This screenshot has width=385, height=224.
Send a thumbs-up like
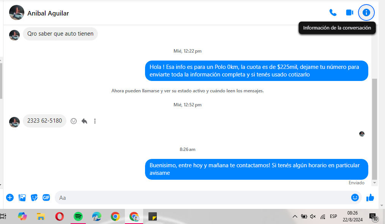click(x=370, y=198)
